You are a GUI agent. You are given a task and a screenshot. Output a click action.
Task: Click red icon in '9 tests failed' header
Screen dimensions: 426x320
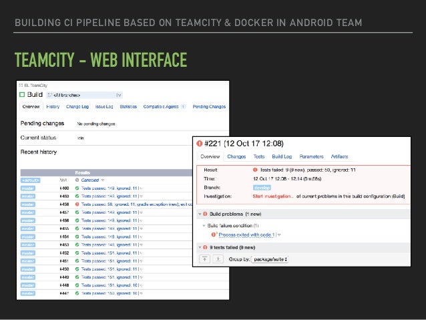point(205,247)
